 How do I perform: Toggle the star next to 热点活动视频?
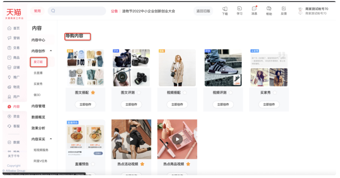[x=142, y=164]
